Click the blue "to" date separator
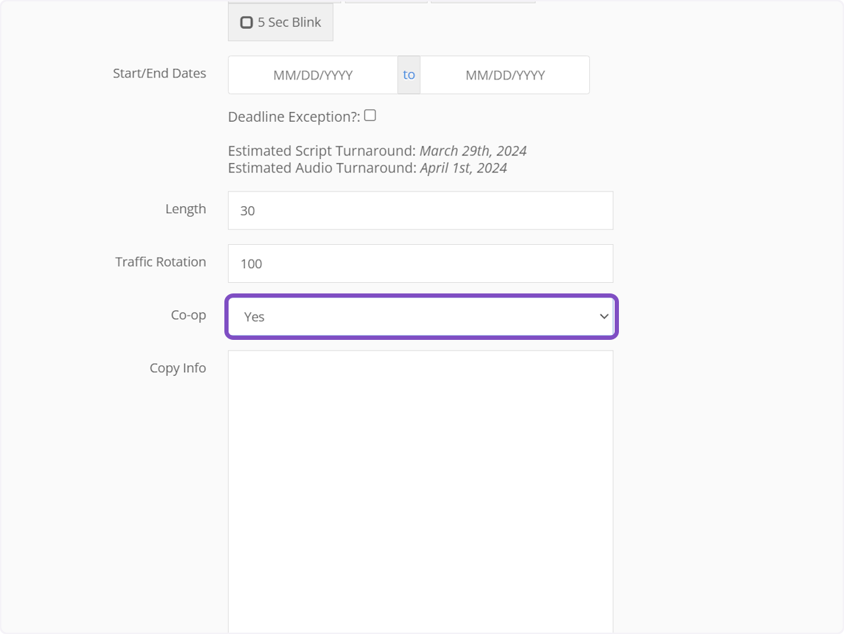 pyautogui.click(x=409, y=75)
